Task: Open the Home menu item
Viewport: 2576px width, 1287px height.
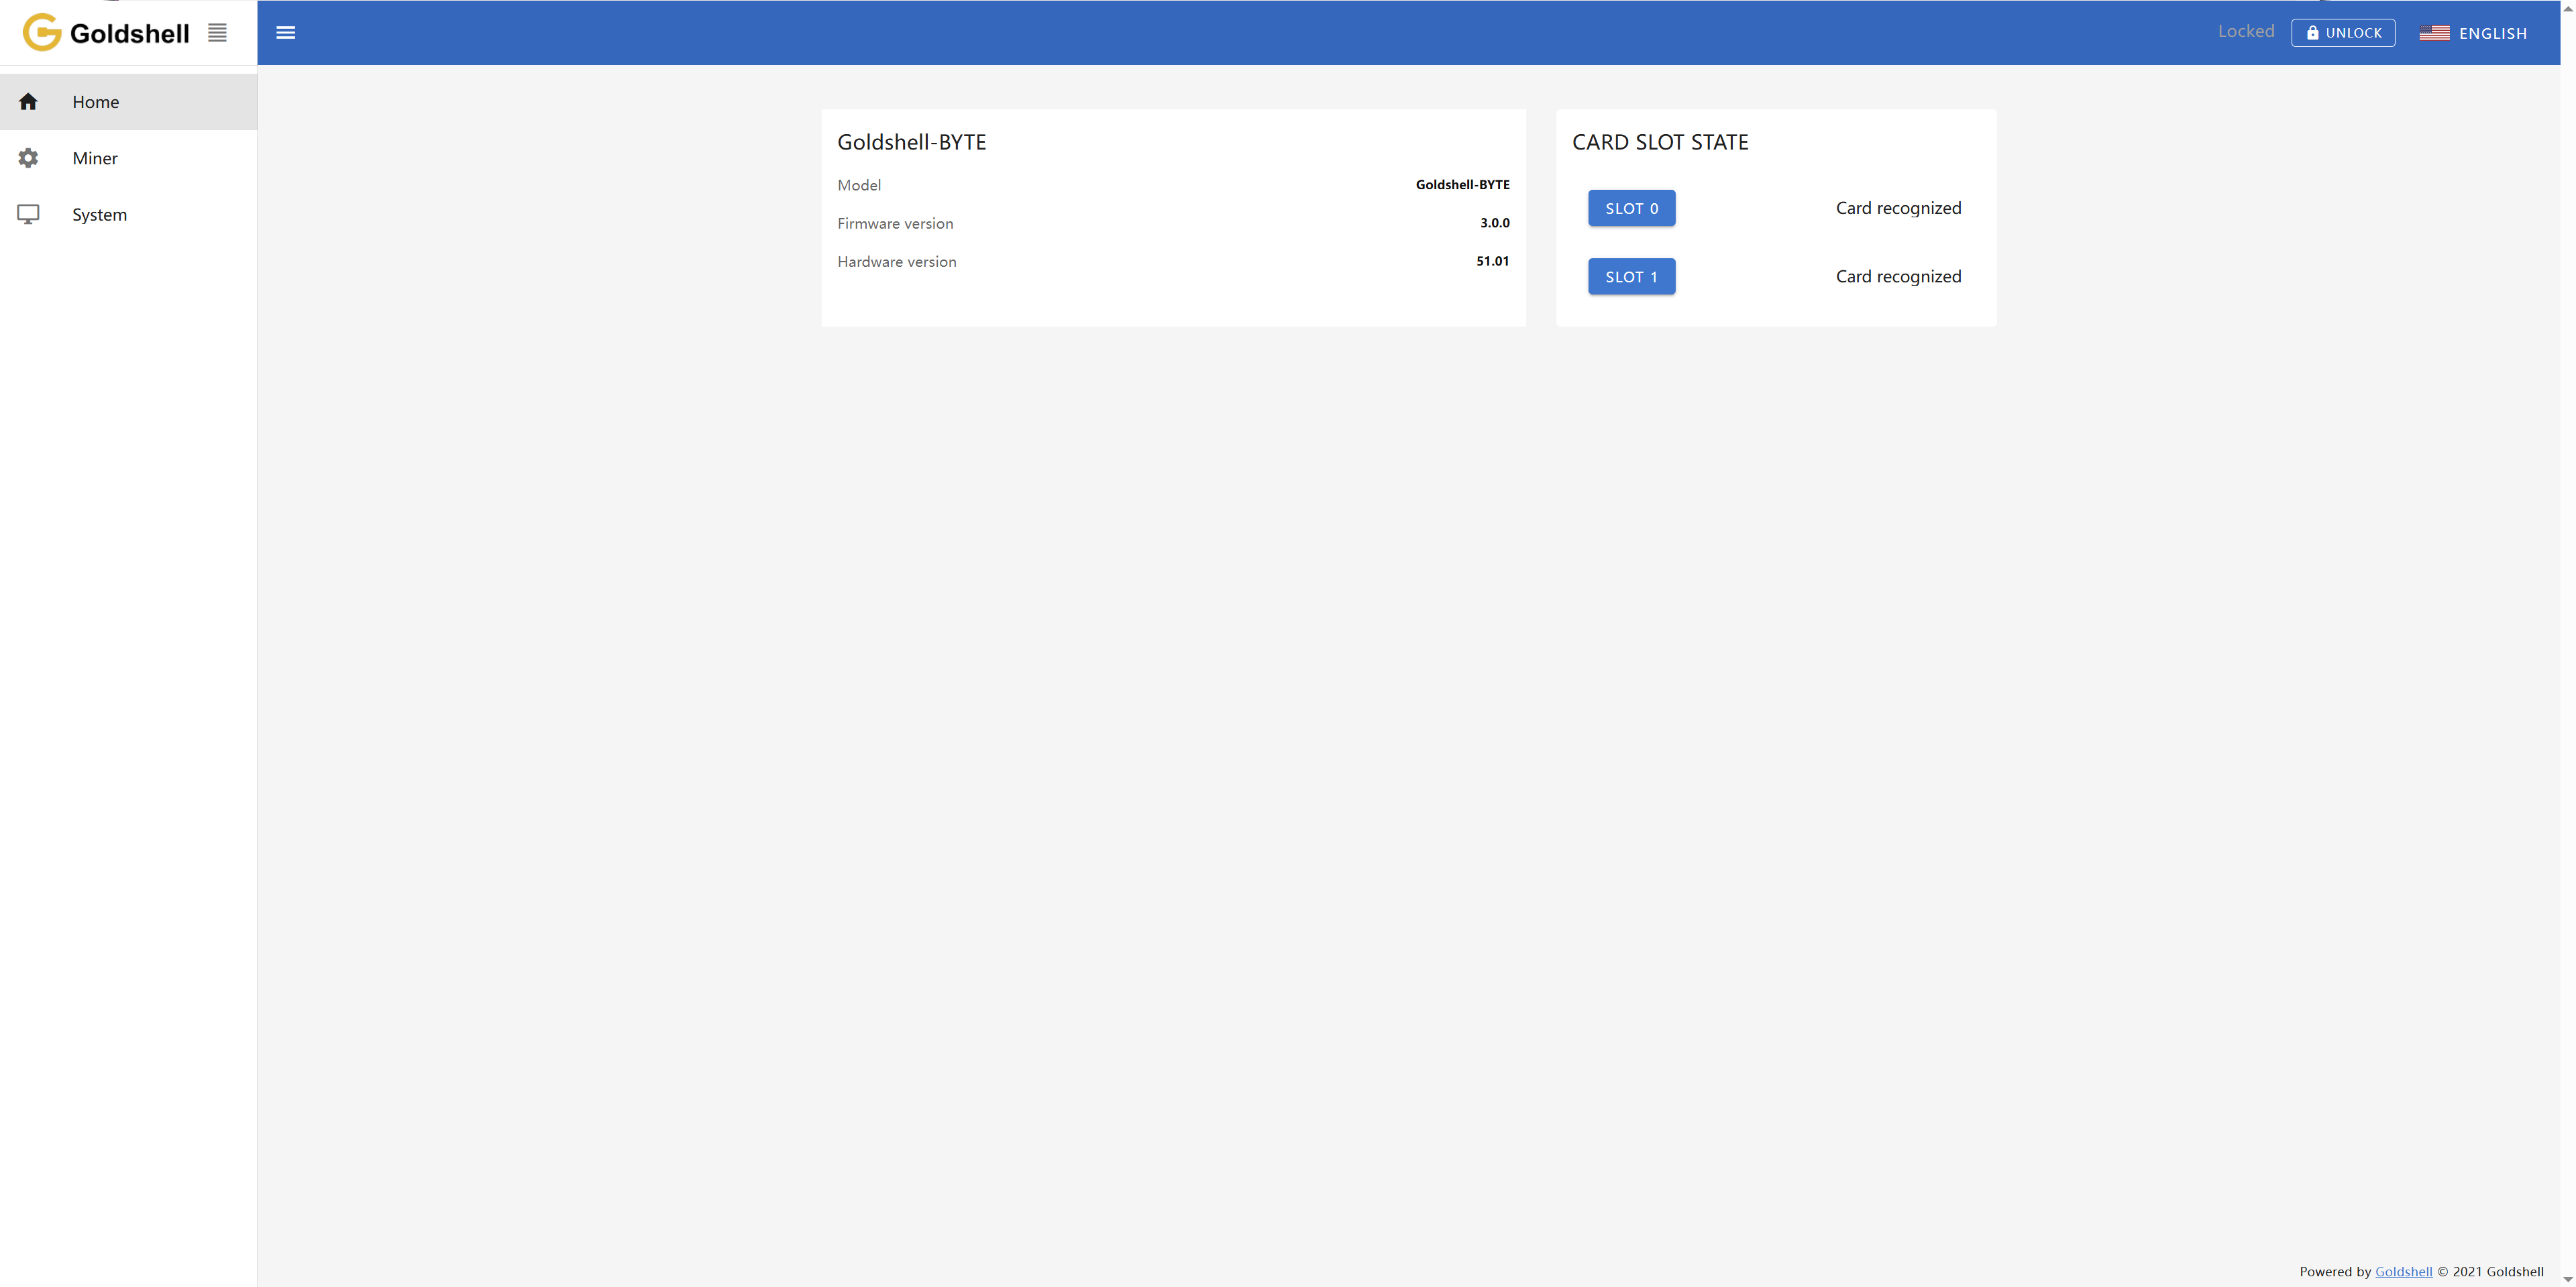Action: (128, 102)
